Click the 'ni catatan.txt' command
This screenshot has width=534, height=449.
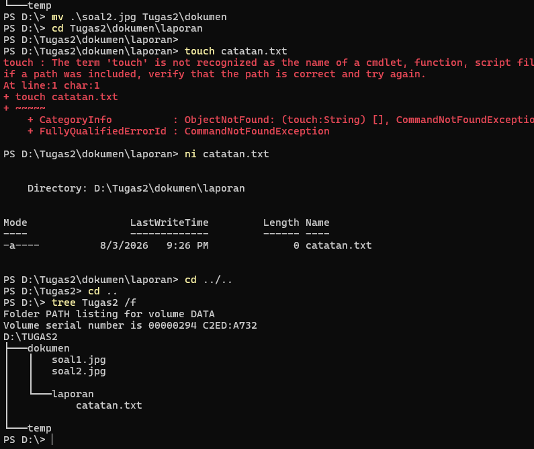227,154
